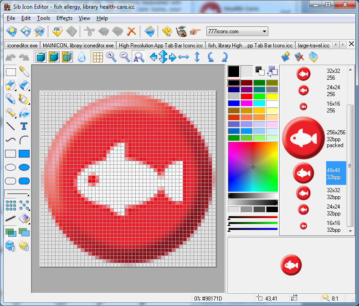Open the Effects menu
The width and height of the screenshot is (359, 306).
pyautogui.click(x=64, y=18)
